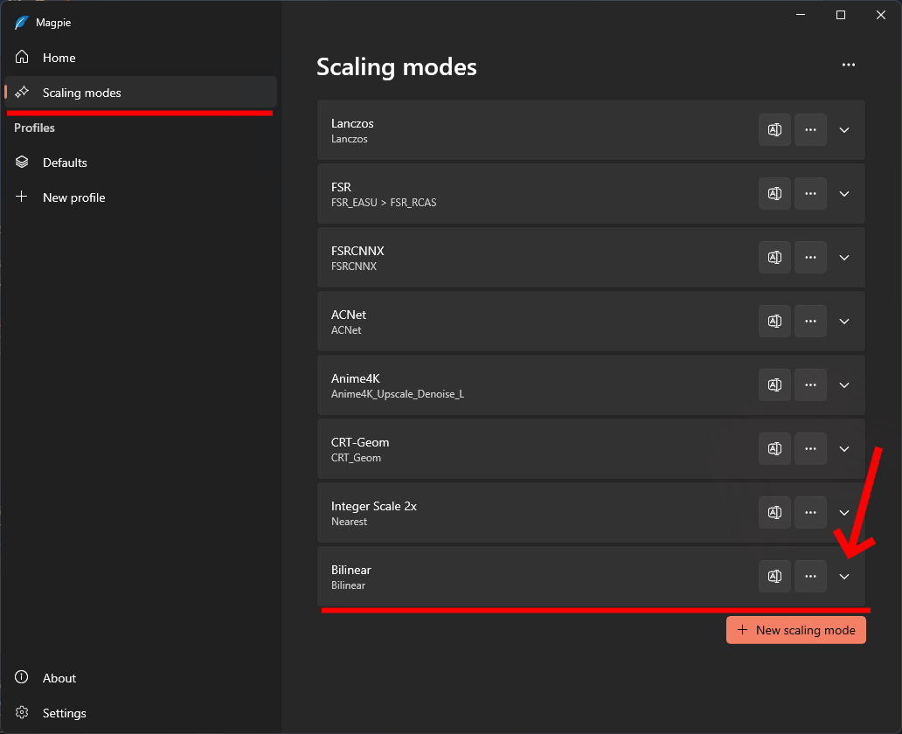Screen dimensions: 902x734
Task: Add a New scaling mode
Action: 795,630
